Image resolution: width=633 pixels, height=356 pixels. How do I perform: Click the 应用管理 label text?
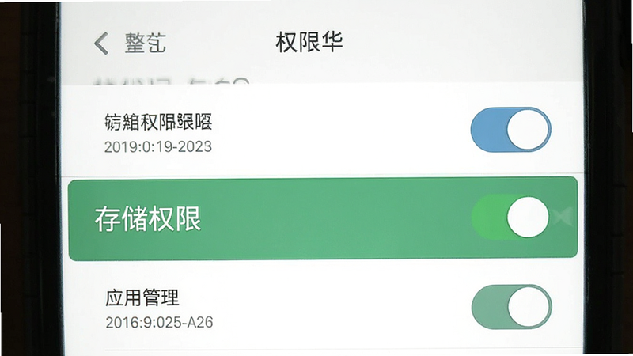pos(142,298)
